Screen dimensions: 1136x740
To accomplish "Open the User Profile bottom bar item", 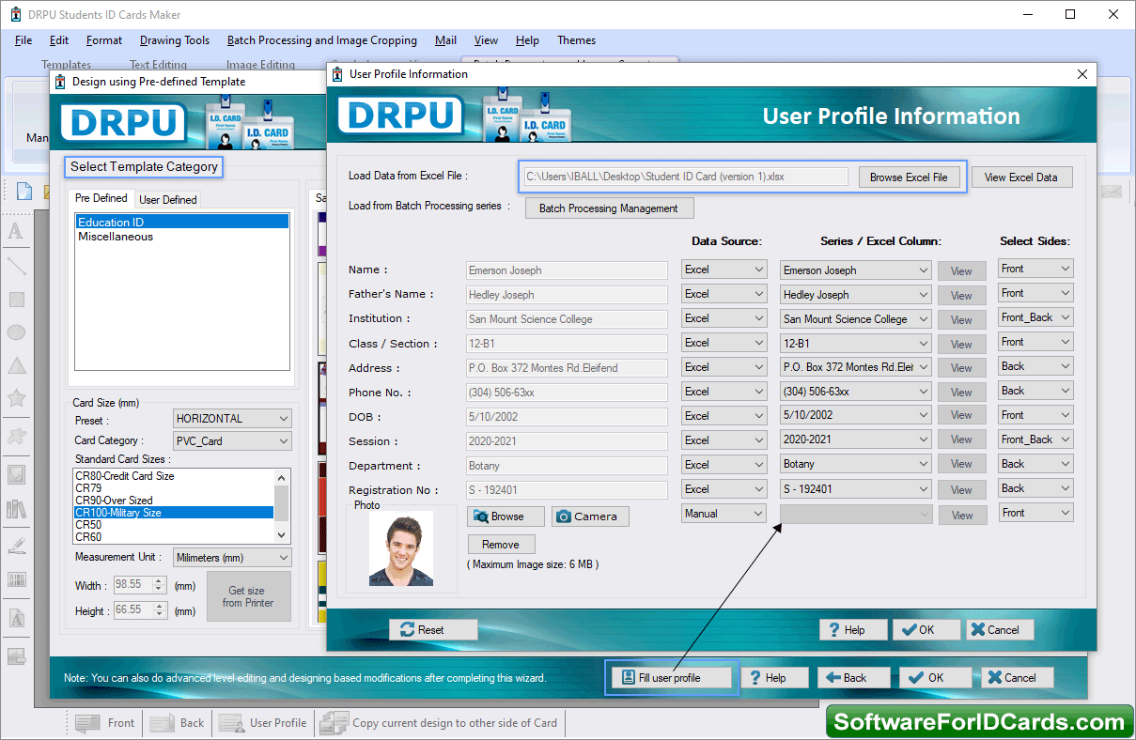I will tap(263, 723).
